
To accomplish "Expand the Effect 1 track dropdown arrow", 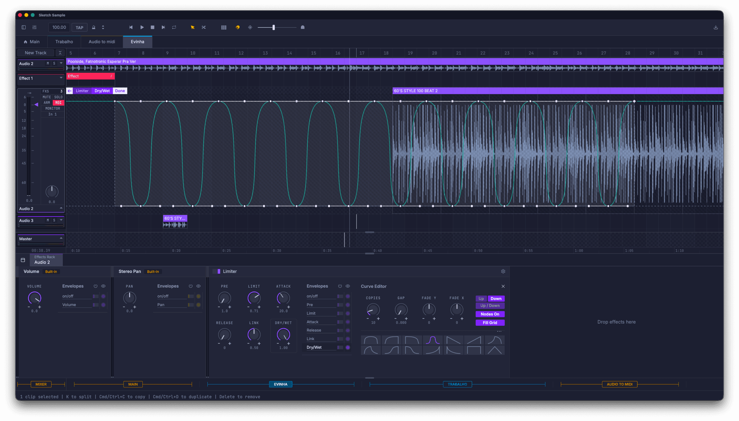I will click(x=61, y=78).
